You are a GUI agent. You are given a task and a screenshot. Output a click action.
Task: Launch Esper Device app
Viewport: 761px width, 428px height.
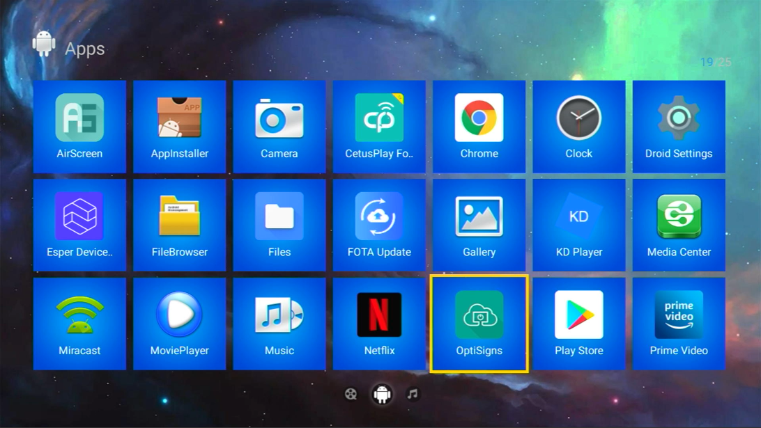(79, 225)
